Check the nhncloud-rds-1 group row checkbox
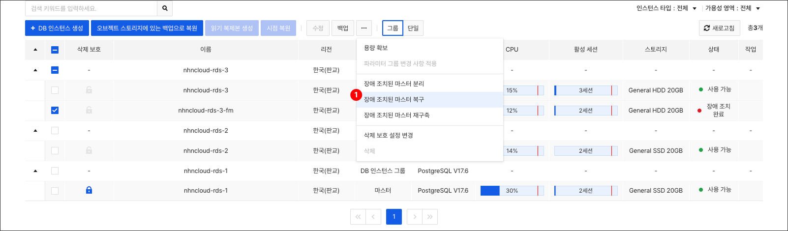This screenshot has width=788, height=231. 55,171
